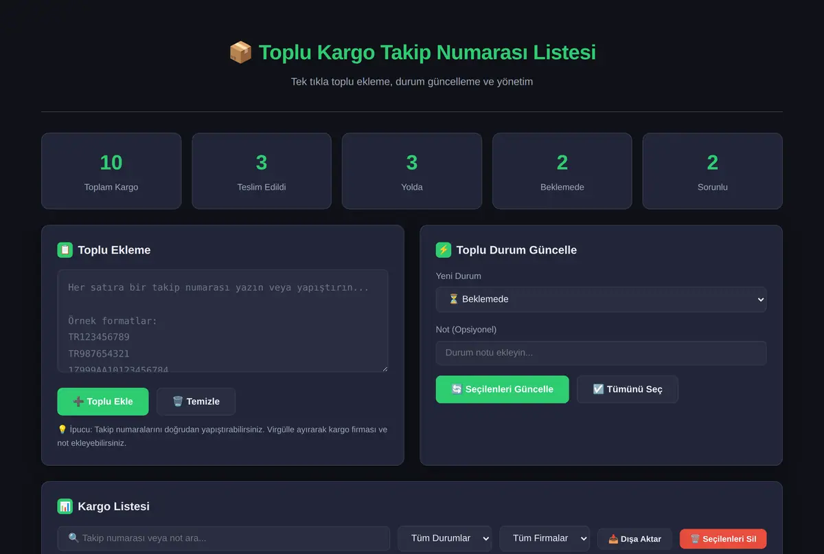
Task: Click the Toplam Kargo stat card
Action: pyautogui.click(x=111, y=171)
